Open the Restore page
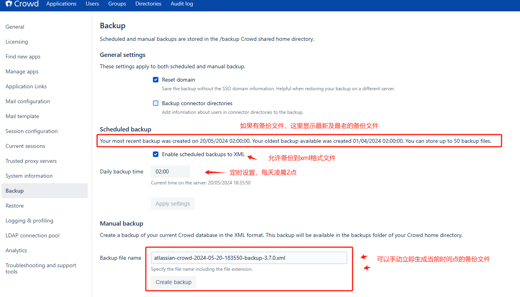Screen dimensions: 520x297 pos(15,206)
